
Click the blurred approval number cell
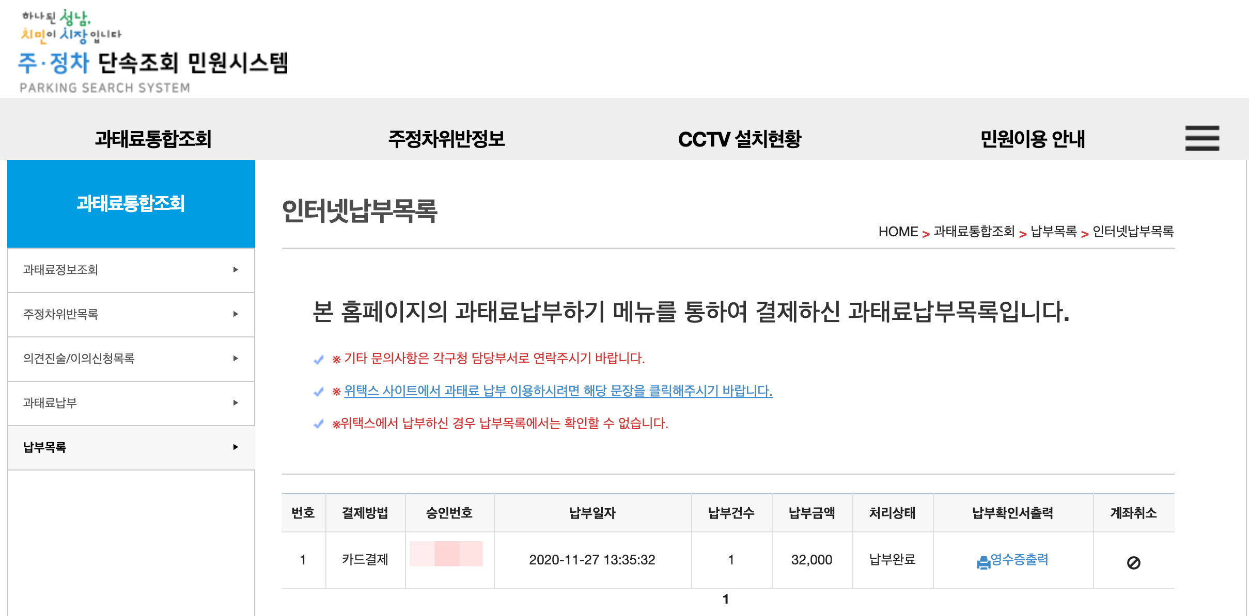446,554
